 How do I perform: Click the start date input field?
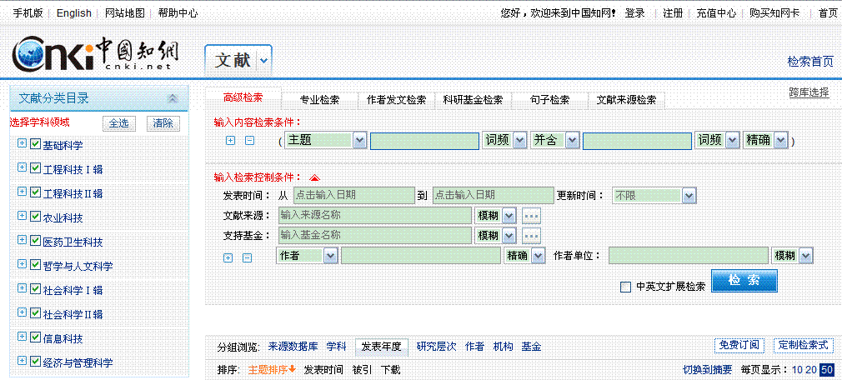point(353,196)
